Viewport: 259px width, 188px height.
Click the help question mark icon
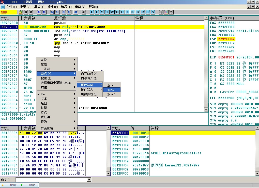171,12
